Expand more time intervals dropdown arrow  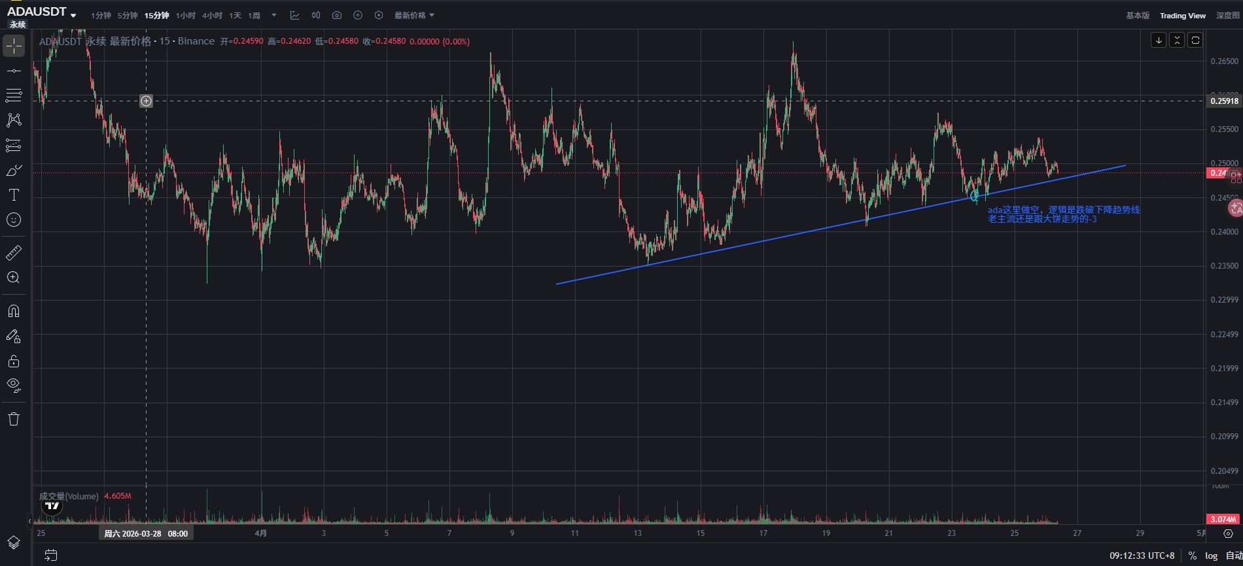[x=274, y=15]
